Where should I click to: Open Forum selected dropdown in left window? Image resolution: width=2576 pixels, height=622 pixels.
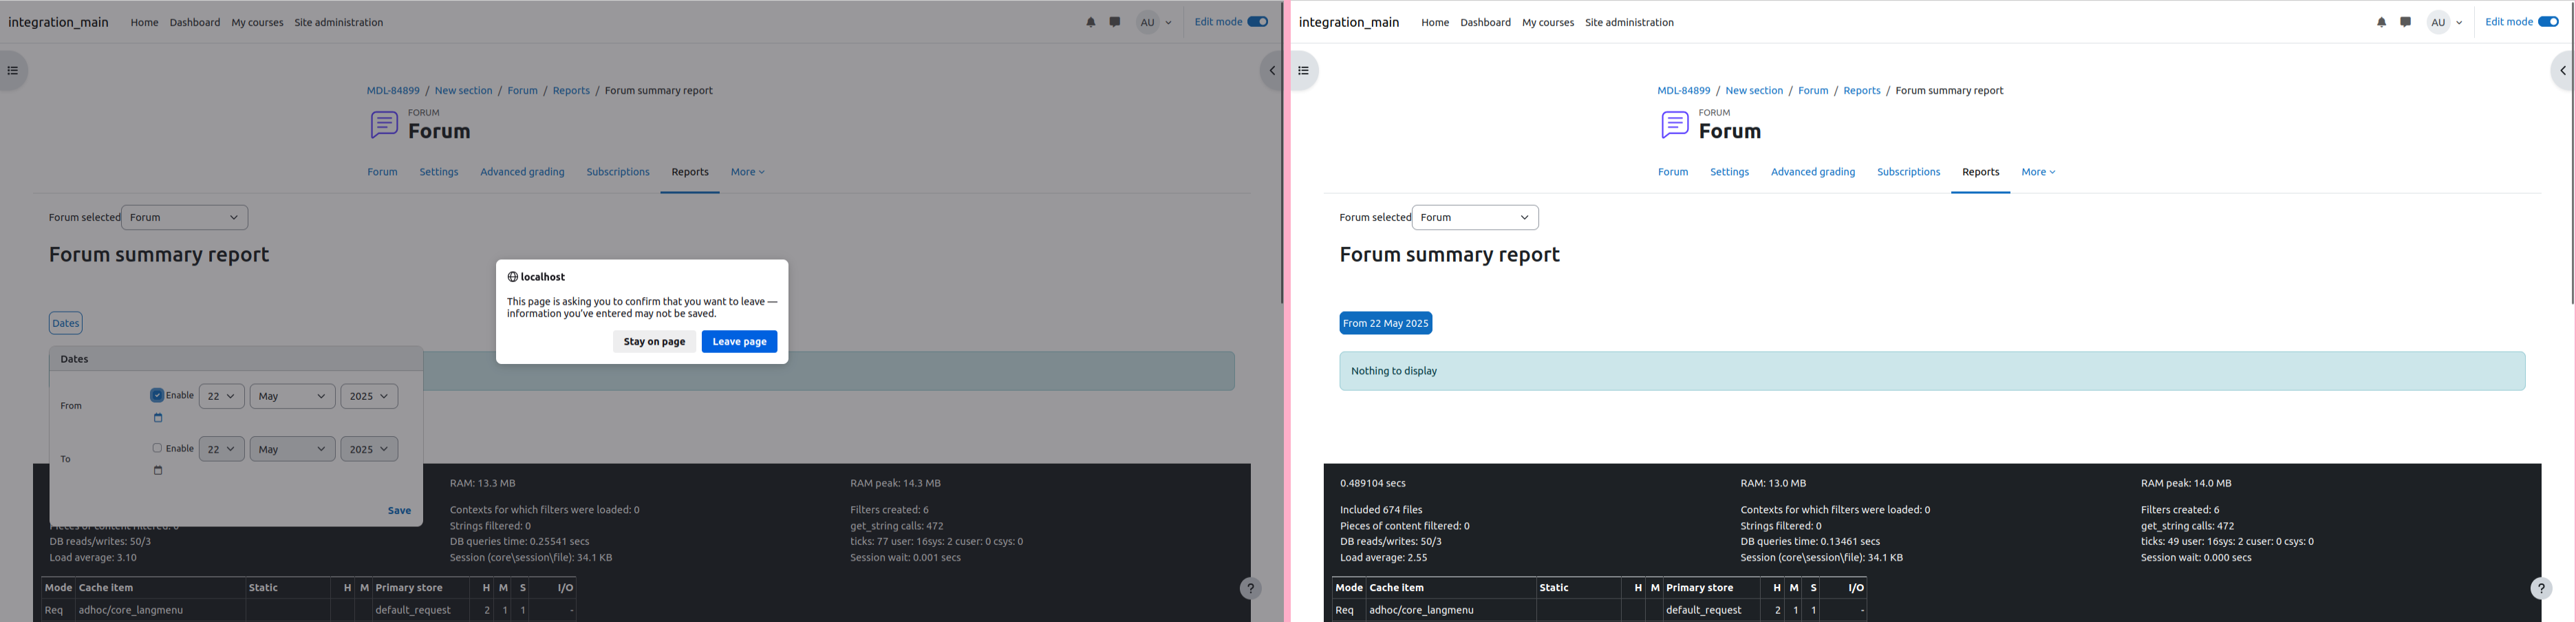point(185,218)
